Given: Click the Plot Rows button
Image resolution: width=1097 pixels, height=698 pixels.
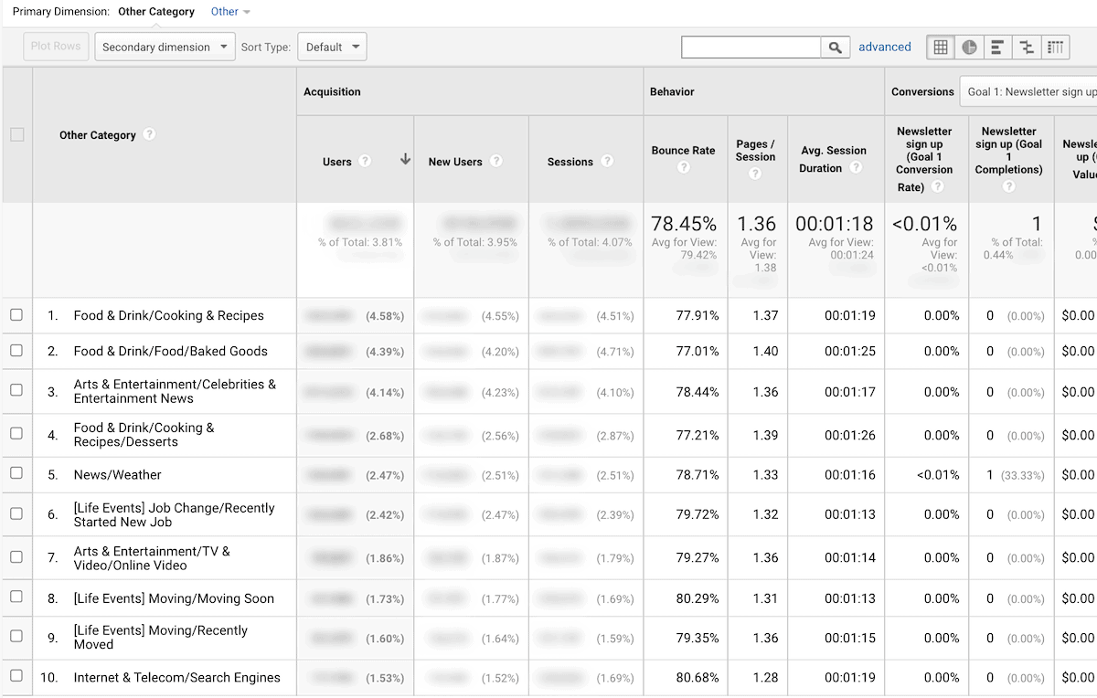Looking at the screenshot, I should (x=56, y=47).
